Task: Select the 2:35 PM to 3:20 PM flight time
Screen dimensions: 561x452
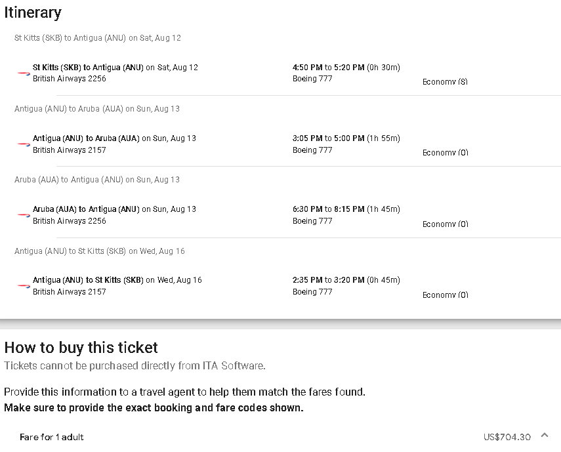Action: click(x=346, y=280)
